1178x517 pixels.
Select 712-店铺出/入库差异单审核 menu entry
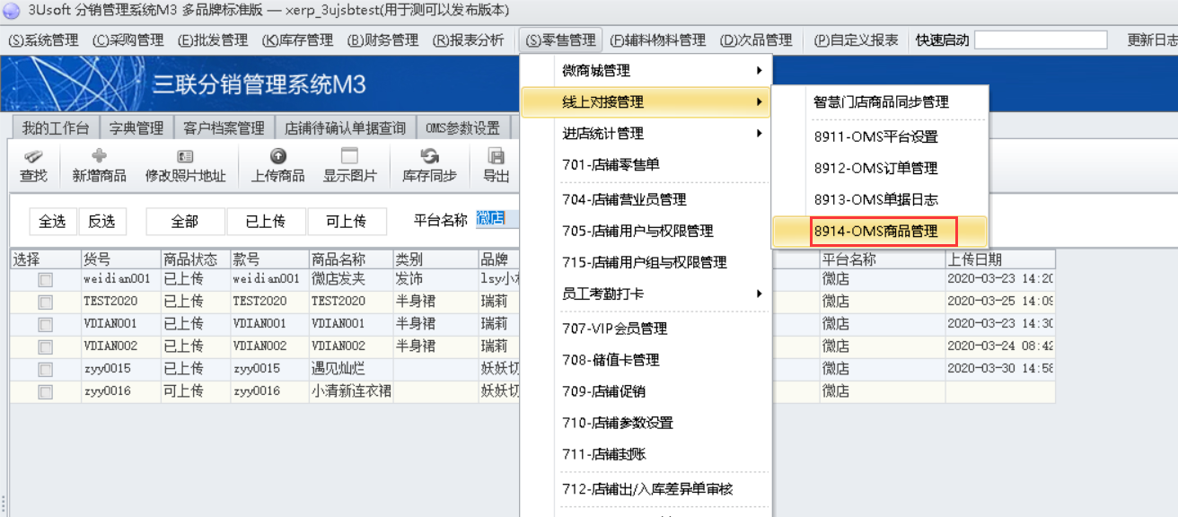click(x=645, y=489)
